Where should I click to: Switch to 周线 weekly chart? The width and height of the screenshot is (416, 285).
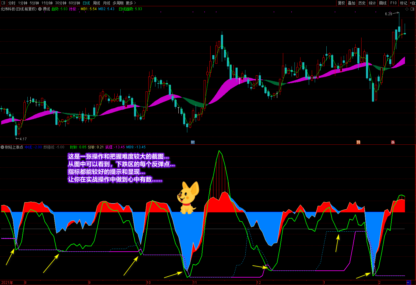[96, 3]
